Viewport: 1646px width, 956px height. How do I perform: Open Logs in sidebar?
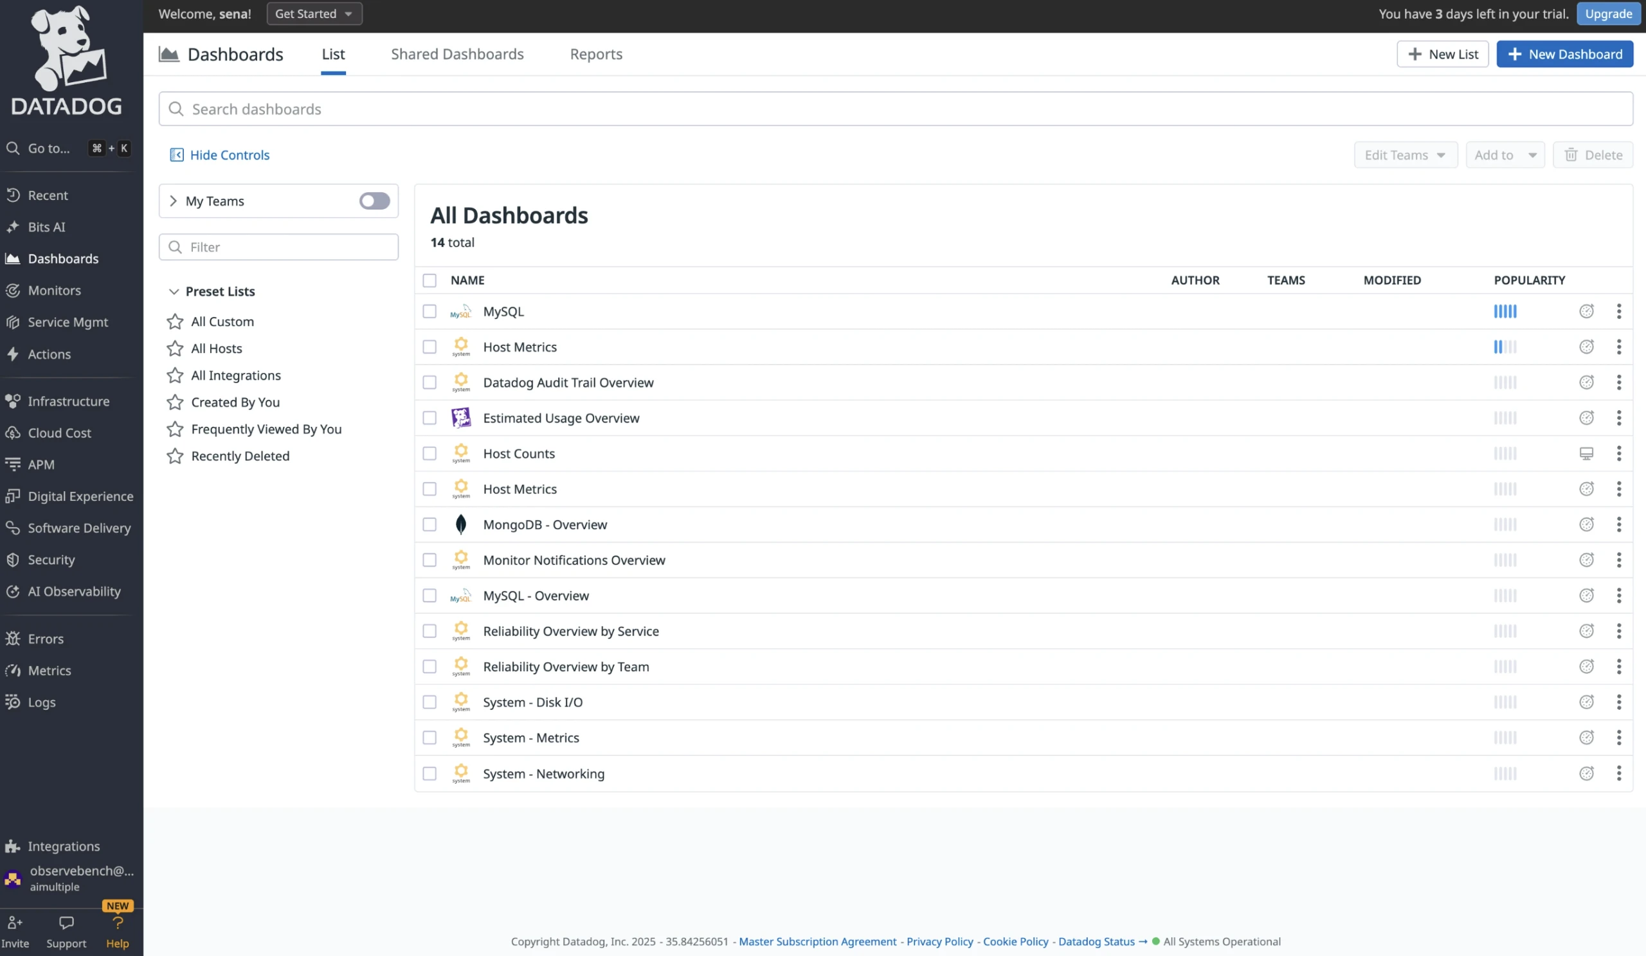click(x=41, y=702)
